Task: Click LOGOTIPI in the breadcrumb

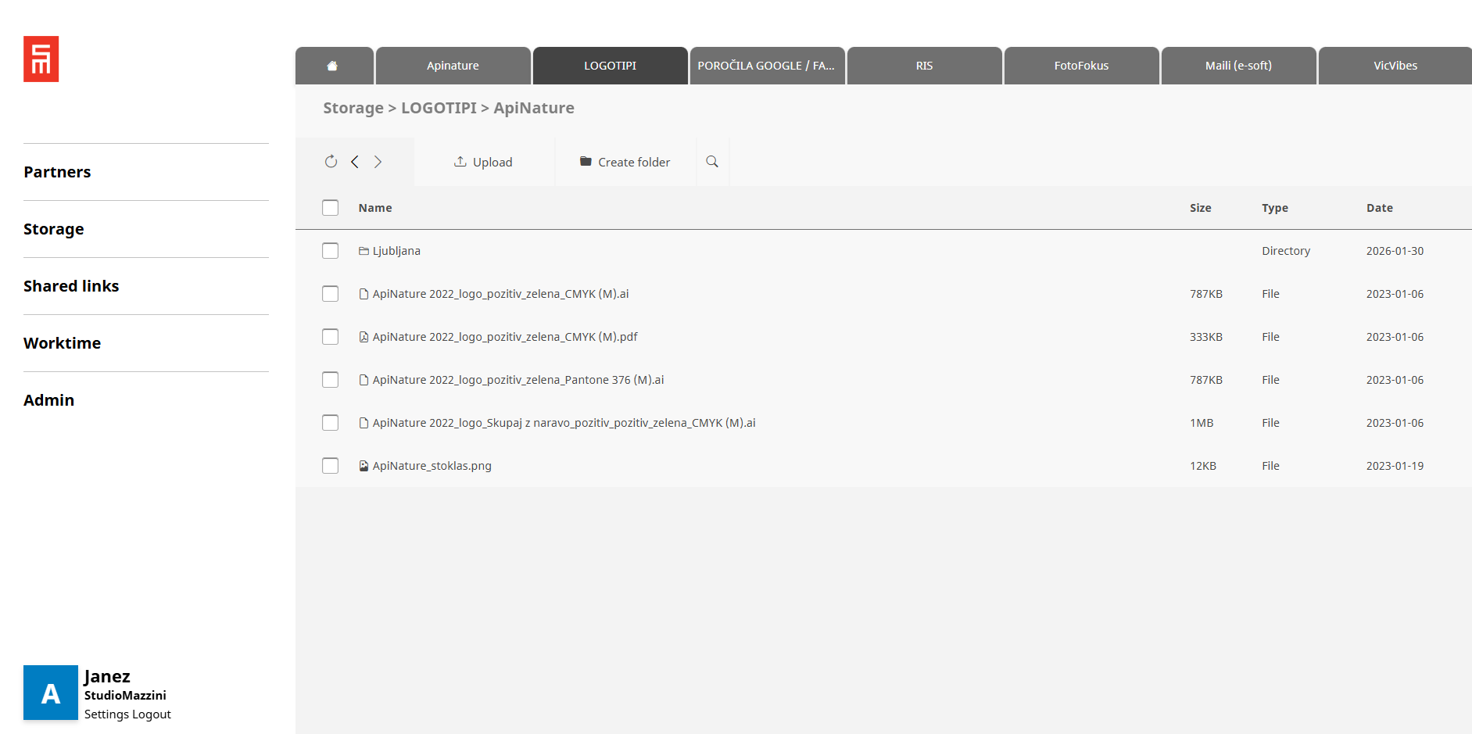Action: (439, 108)
